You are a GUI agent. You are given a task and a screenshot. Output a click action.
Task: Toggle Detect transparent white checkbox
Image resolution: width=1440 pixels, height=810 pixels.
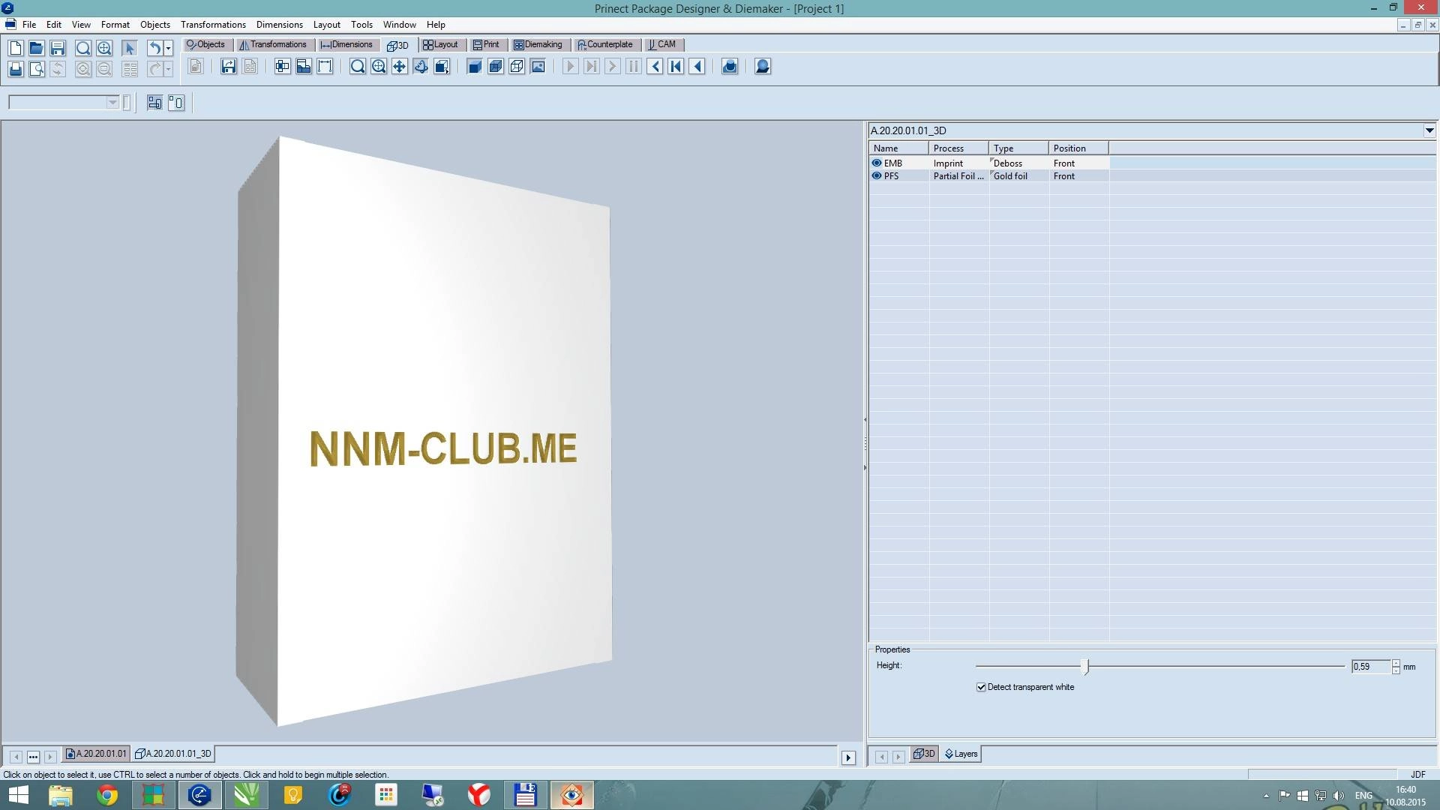coord(981,687)
